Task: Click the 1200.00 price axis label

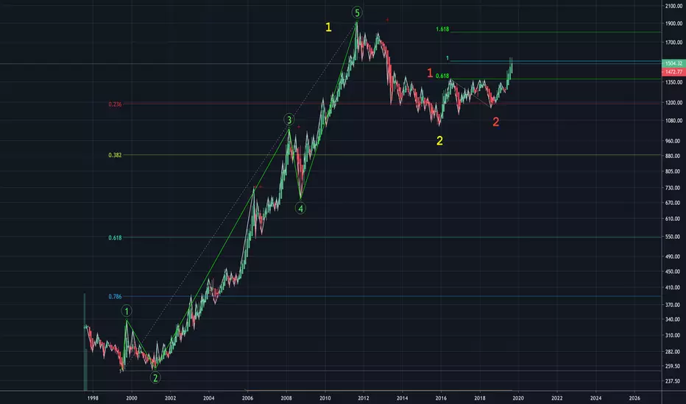Action: pos(673,103)
